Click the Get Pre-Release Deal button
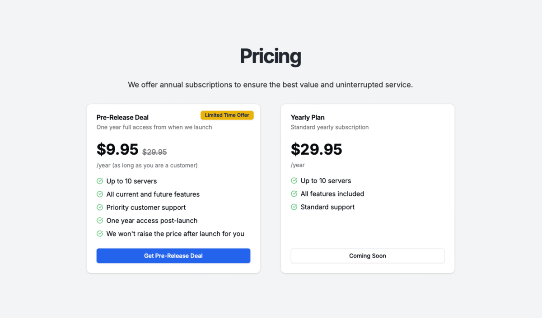Screen dimensions: 542x318 click(173, 256)
